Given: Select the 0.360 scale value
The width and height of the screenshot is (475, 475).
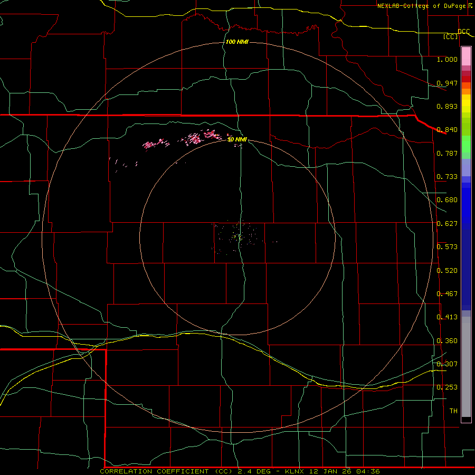Looking at the screenshot, I should 447,341.
